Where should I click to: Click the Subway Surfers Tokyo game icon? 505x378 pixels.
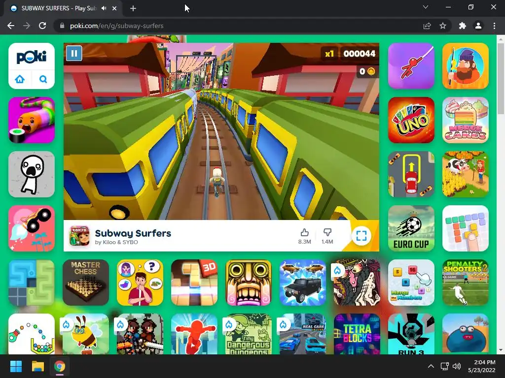click(x=79, y=236)
